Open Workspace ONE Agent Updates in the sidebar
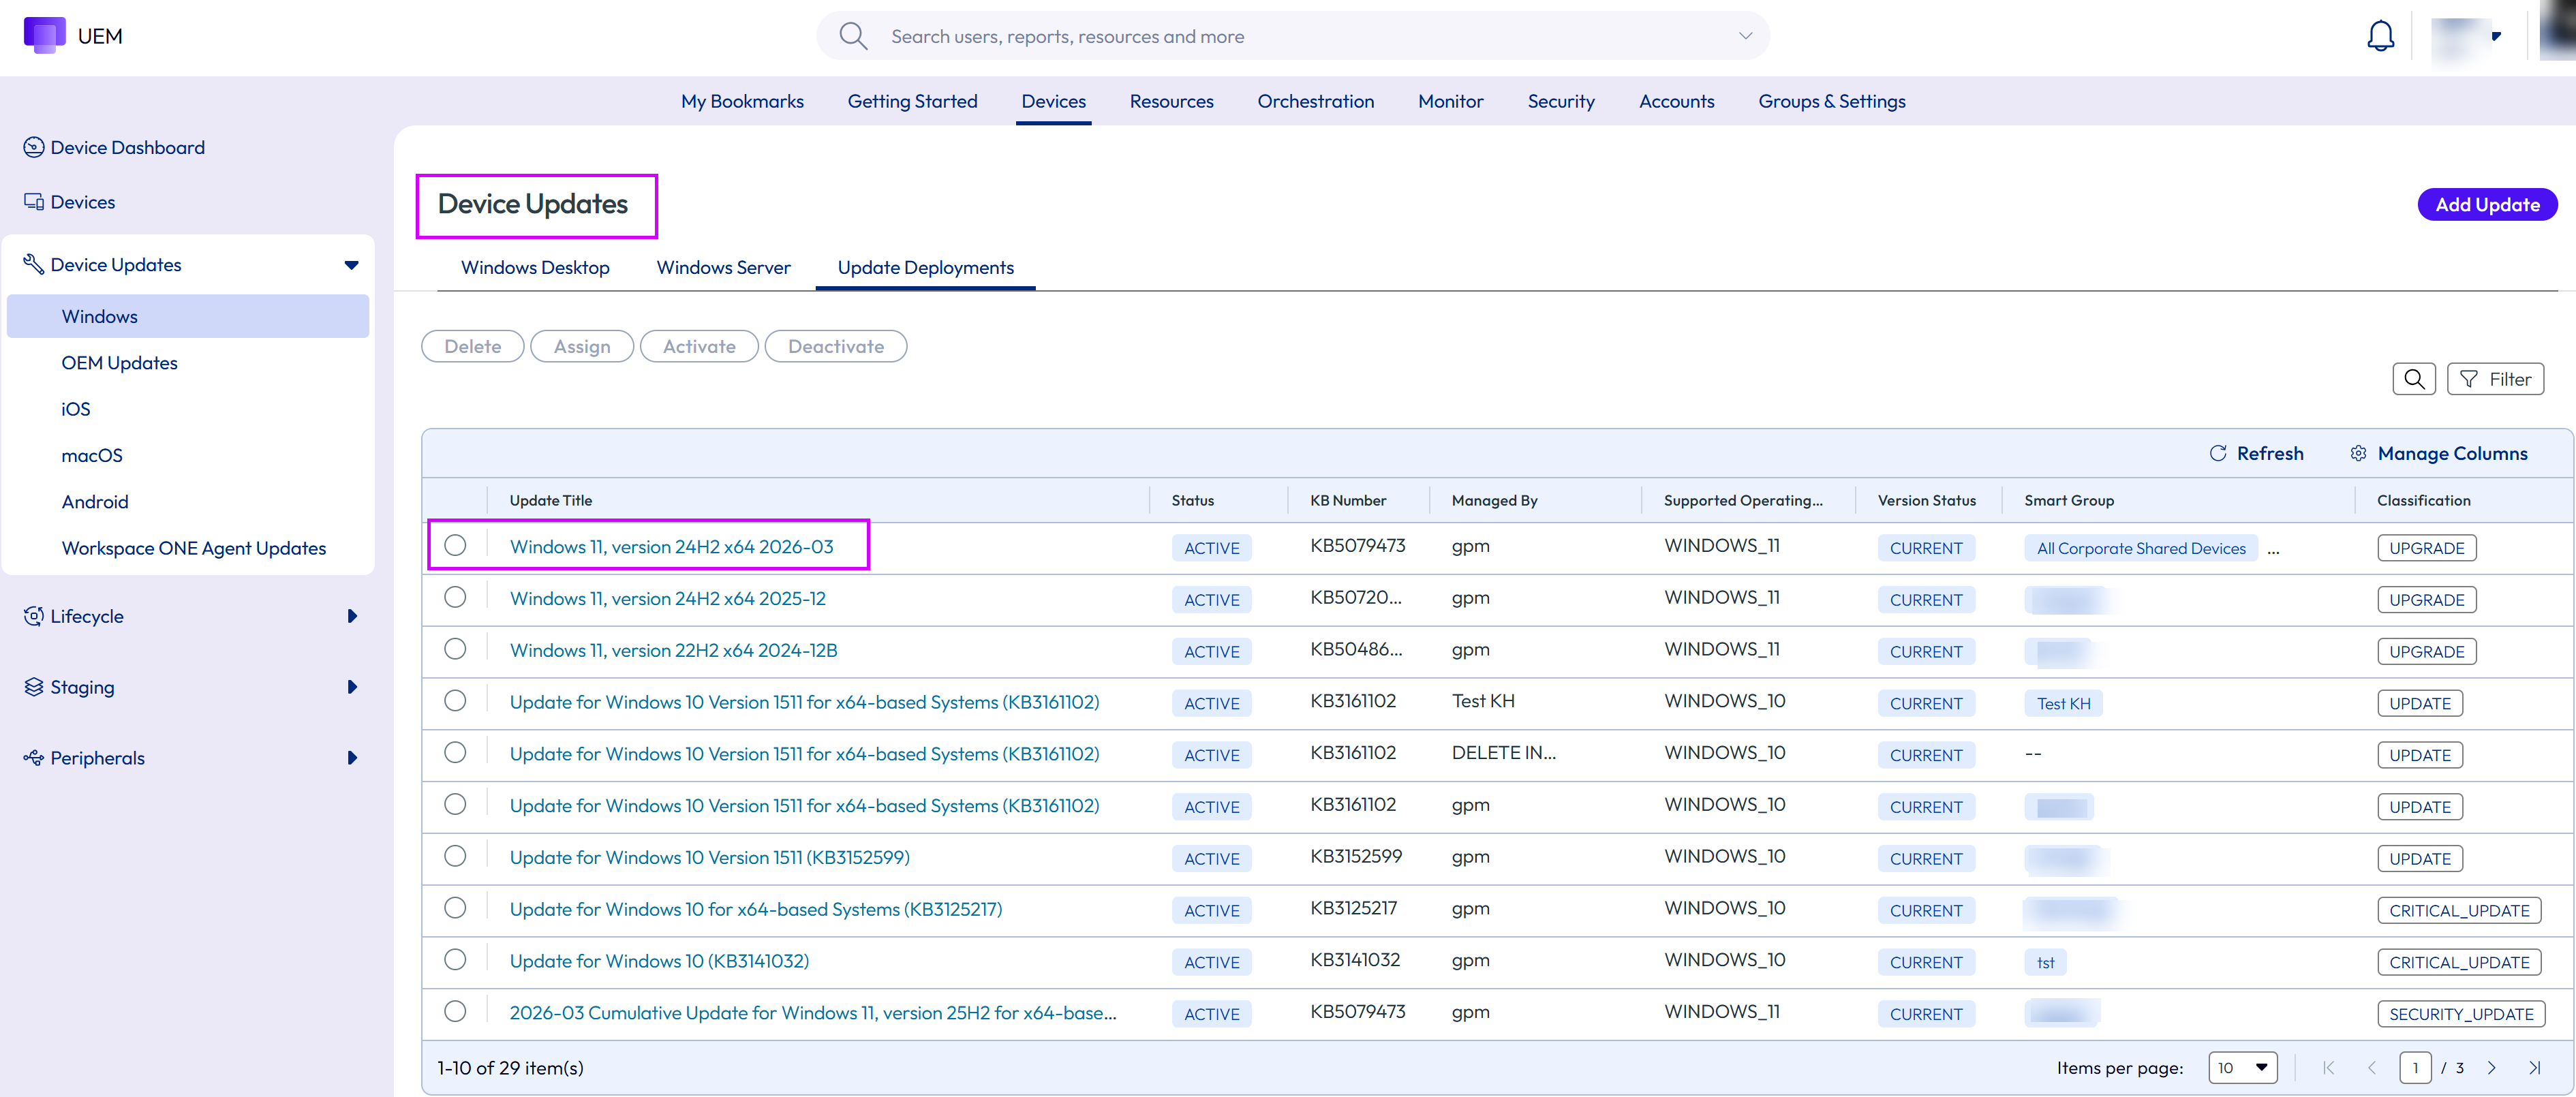The width and height of the screenshot is (2576, 1097). (x=193, y=548)
